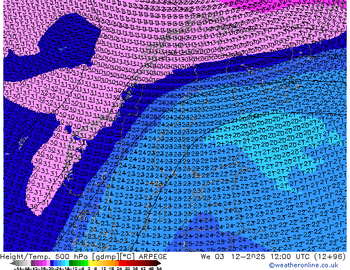Viewport: 350px width, 270px height.
Task: Click the "[gdmp]" unit label
Action: pyautogui.click(x=105, y=257)
